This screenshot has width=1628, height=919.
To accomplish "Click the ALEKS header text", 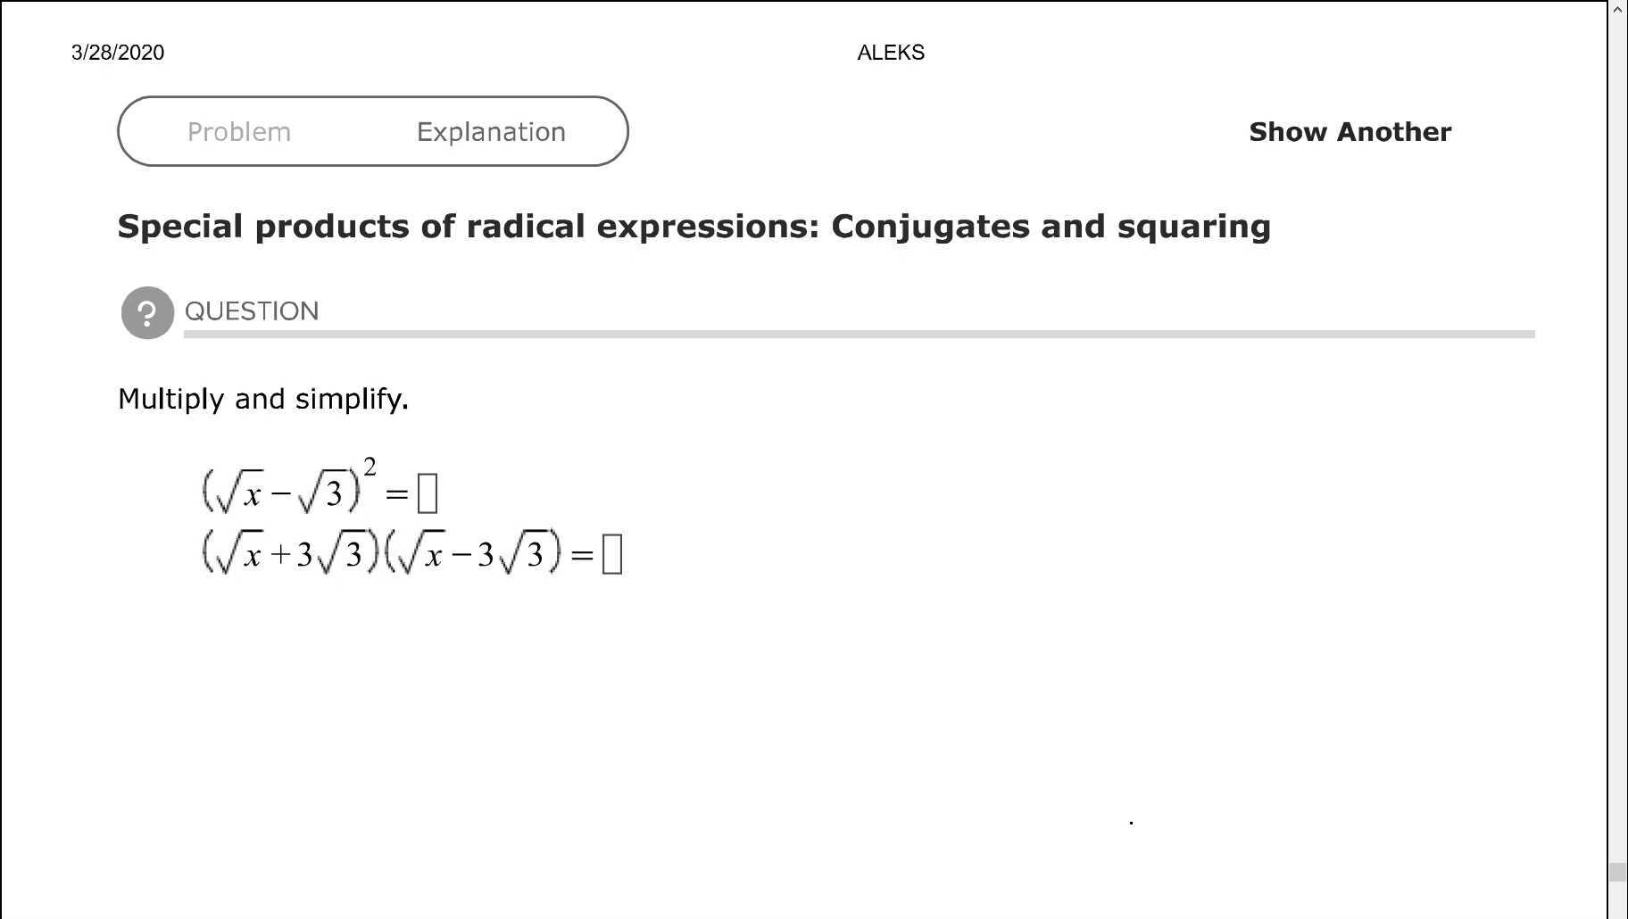I will pyautogui.click(x=890, y=53).
